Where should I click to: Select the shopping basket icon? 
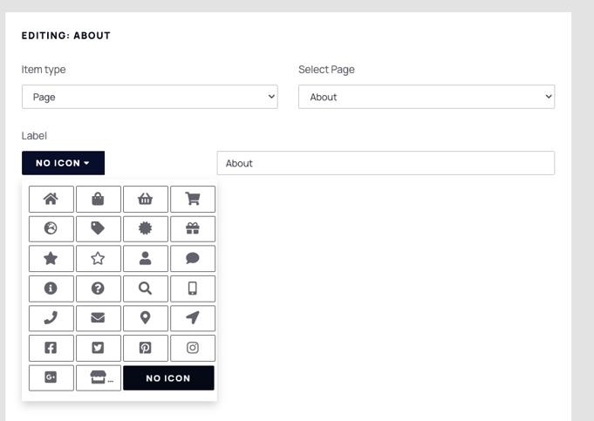tap(146, 199)
